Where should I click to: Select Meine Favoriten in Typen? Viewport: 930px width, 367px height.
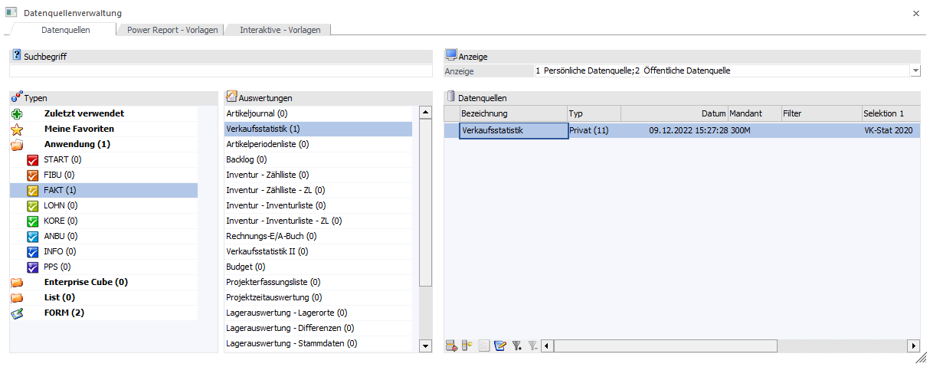[x=80, y=129]
